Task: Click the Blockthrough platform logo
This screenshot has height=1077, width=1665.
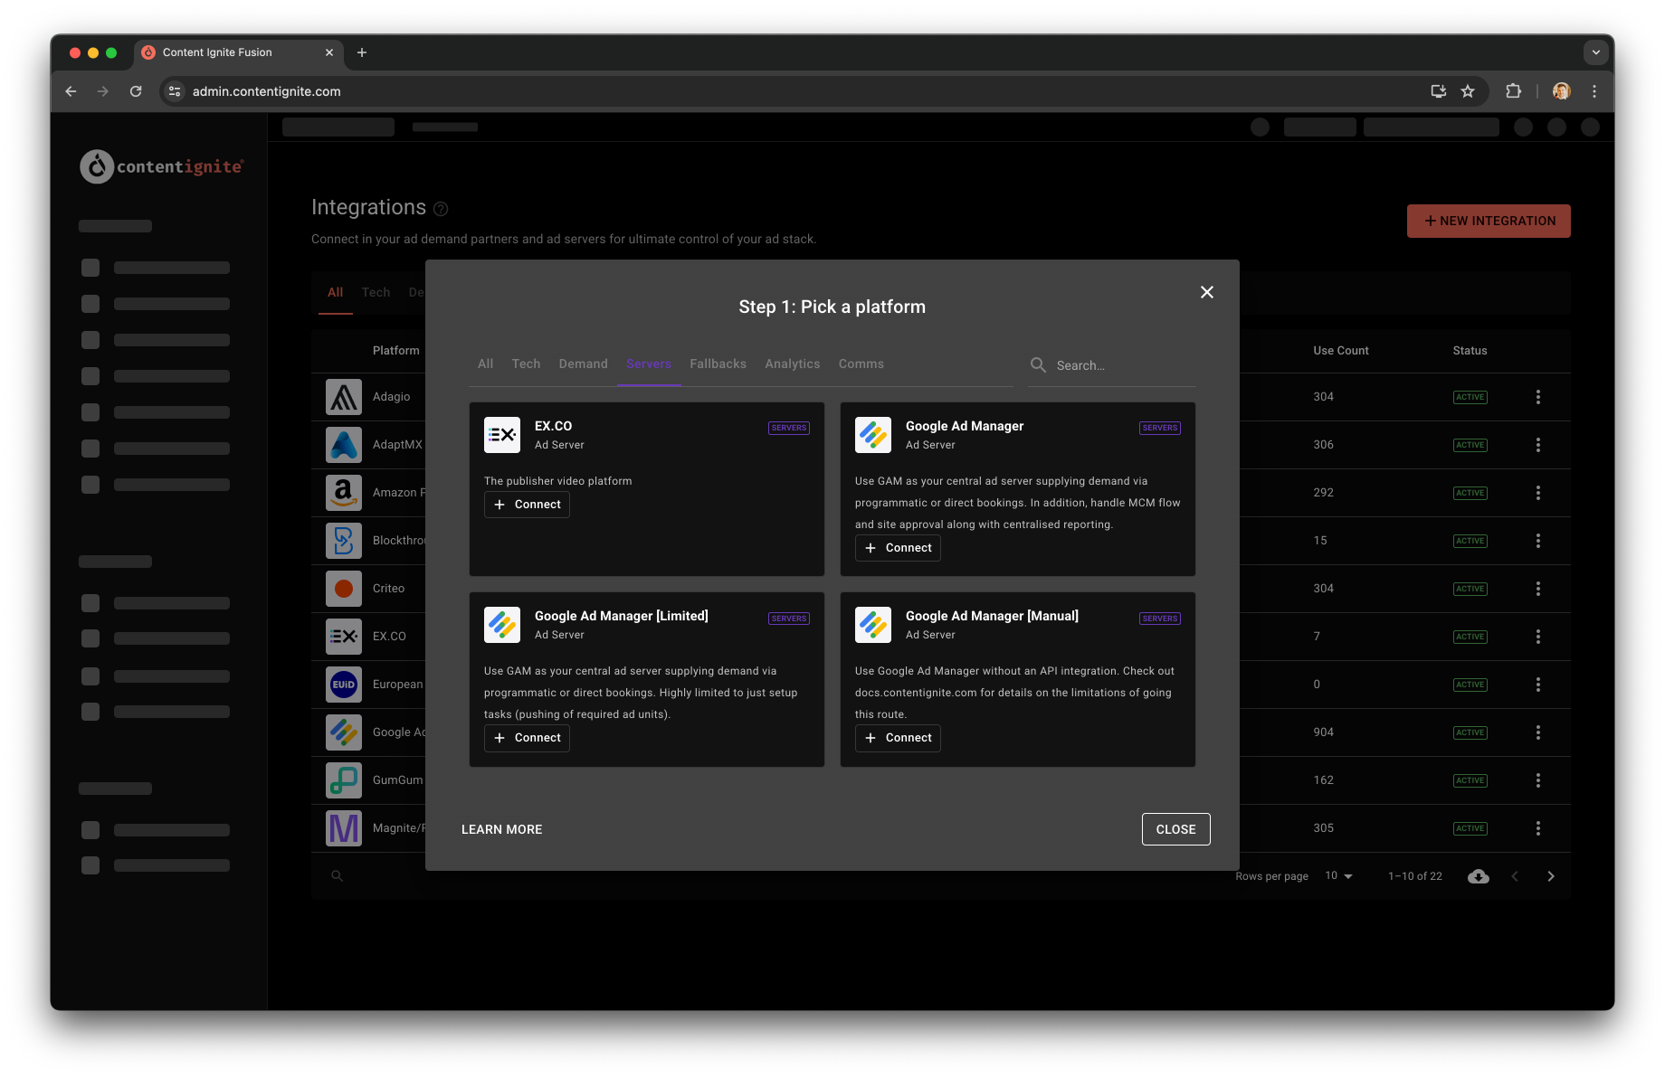Action: click(344, 541)
